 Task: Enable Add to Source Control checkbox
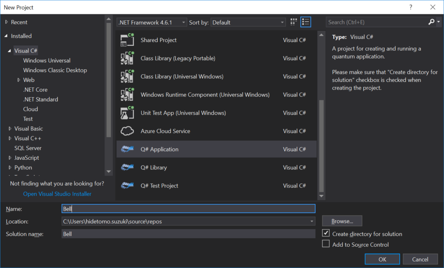click(326, 244)
